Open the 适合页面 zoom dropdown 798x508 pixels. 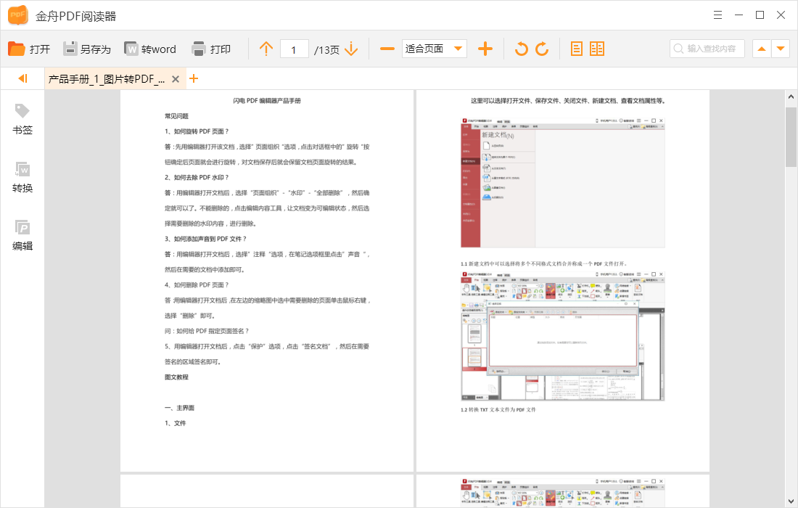[x=434, y=49]
